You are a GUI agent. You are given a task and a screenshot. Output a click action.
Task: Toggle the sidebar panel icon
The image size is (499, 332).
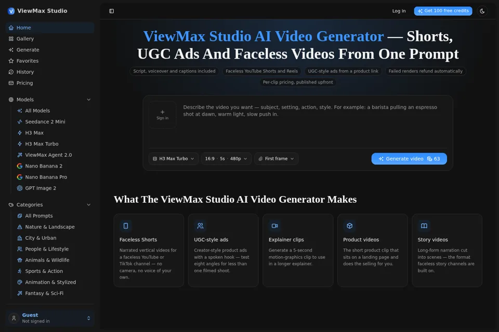(111, 11)
